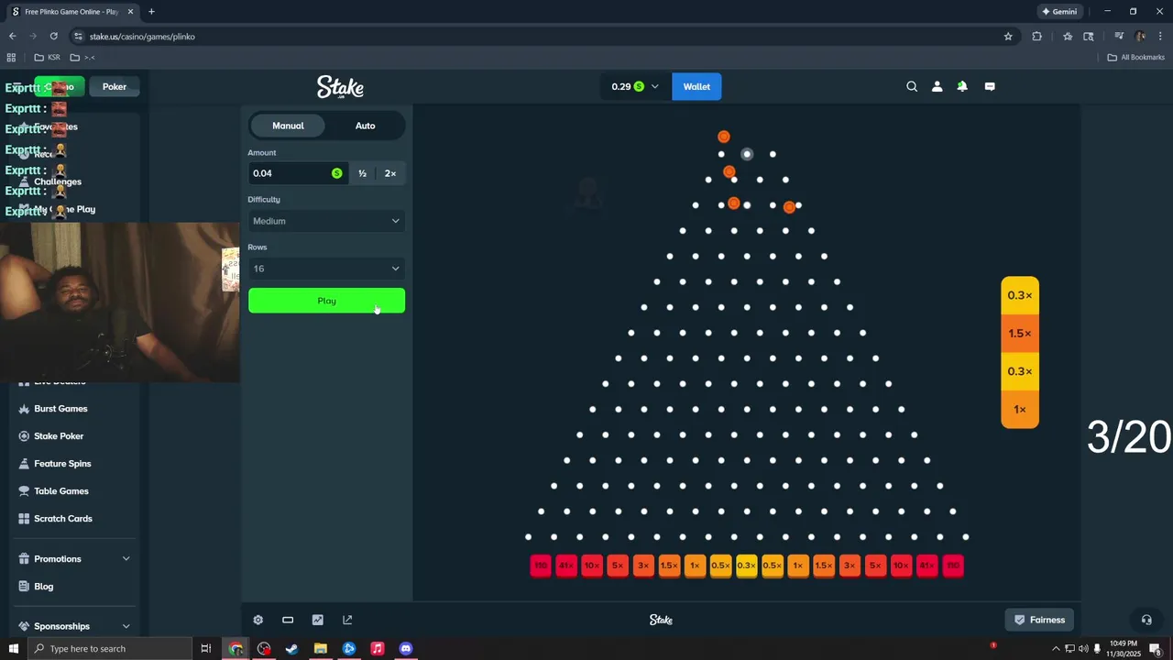
Task: Switch to Manual betting mode
Action: 288,126
